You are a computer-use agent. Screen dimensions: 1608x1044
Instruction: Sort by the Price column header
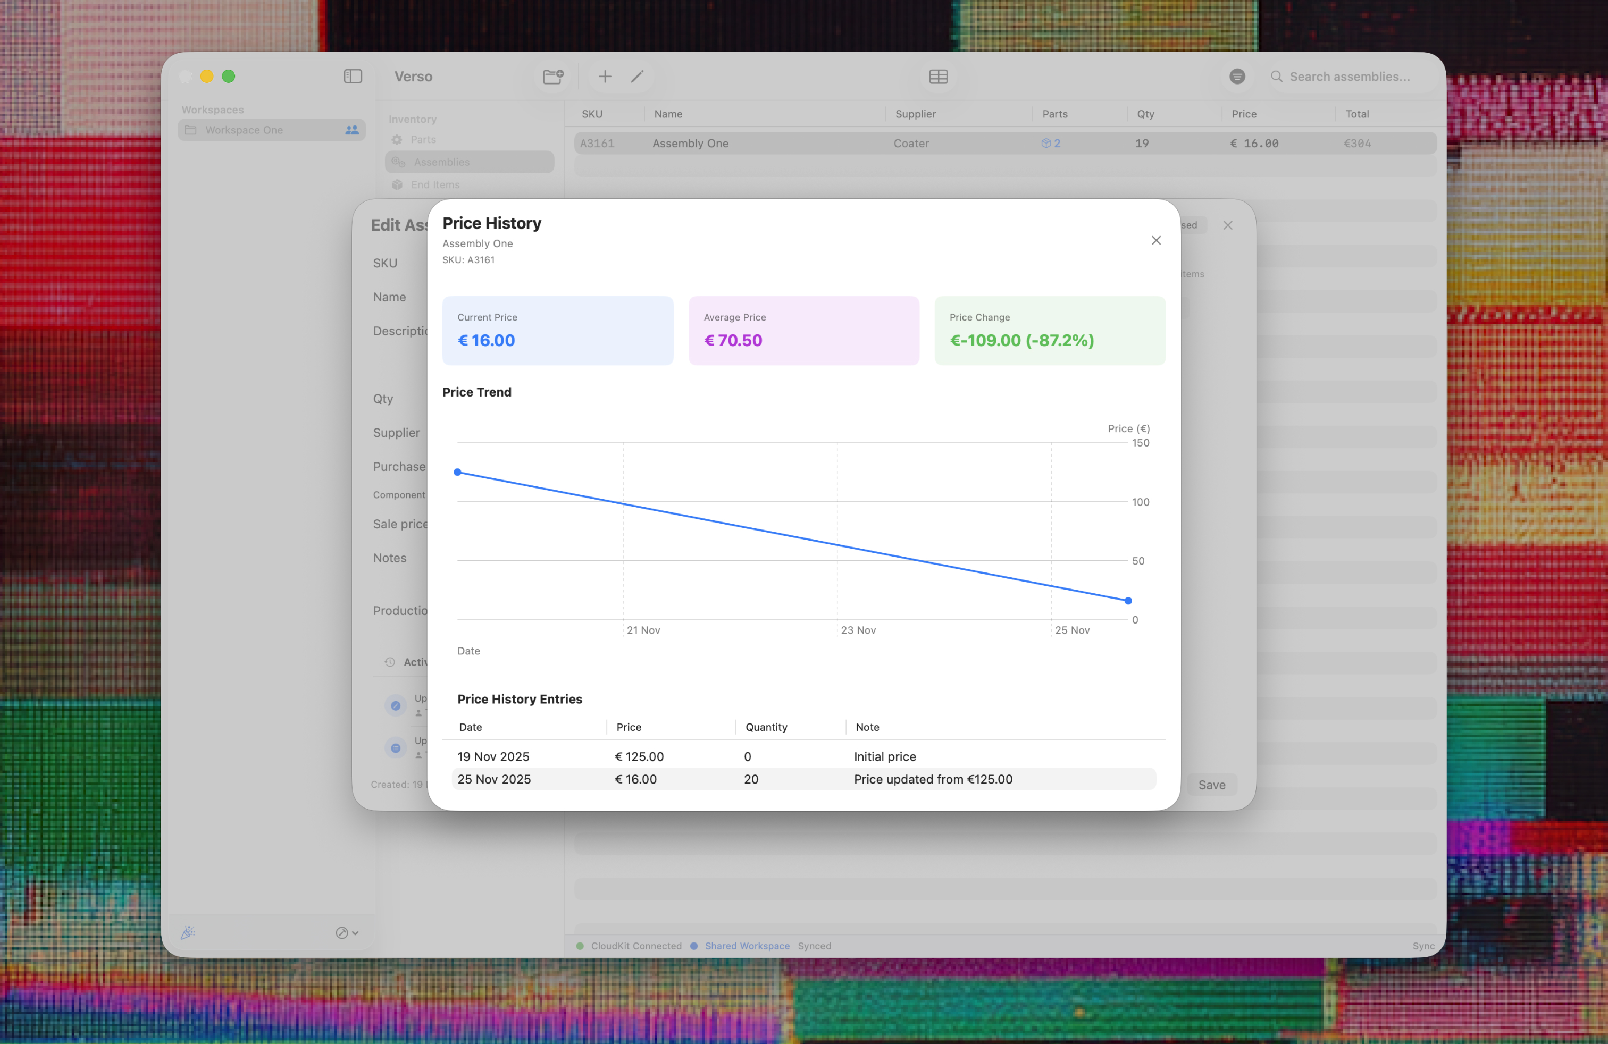pos(1243,114)
